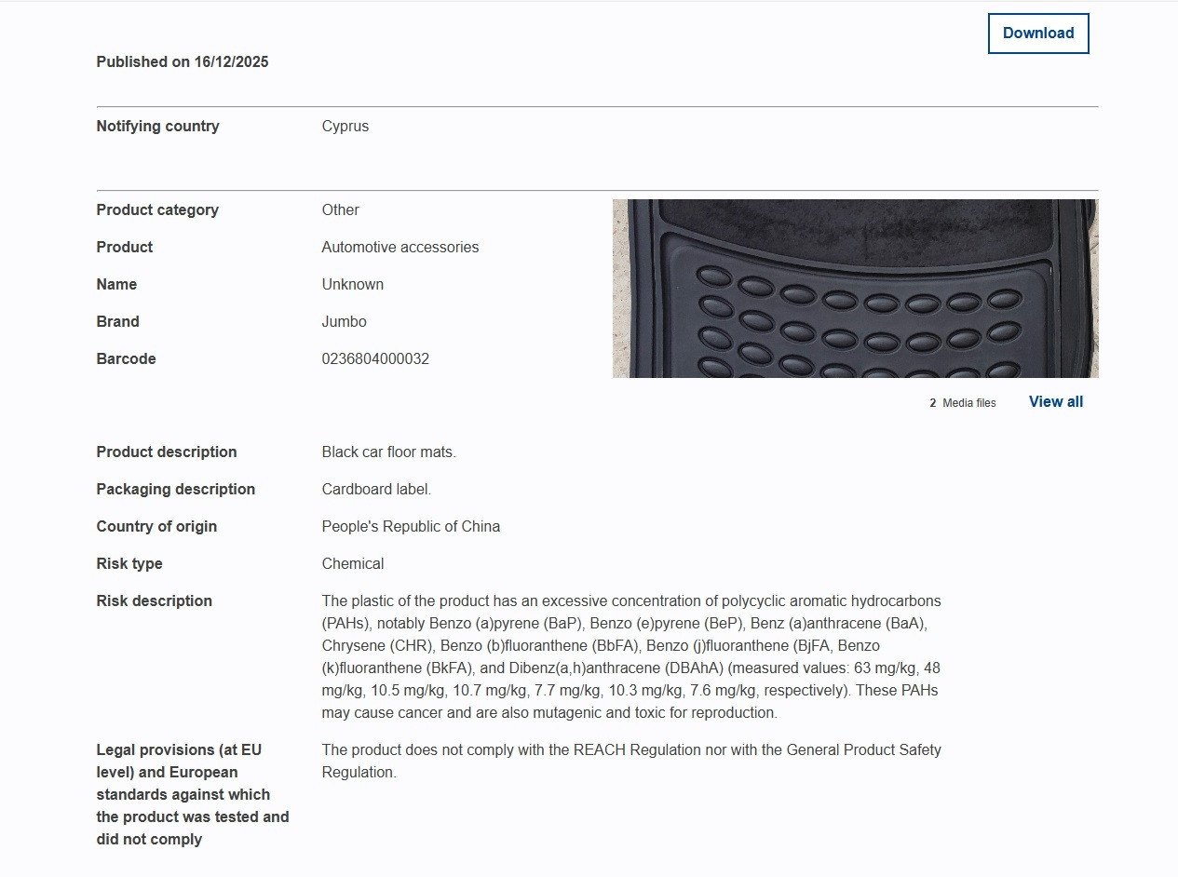Select the Cyprus notifying country value
The height and width of the screenshot is (877, 1178).
(345, 127)
